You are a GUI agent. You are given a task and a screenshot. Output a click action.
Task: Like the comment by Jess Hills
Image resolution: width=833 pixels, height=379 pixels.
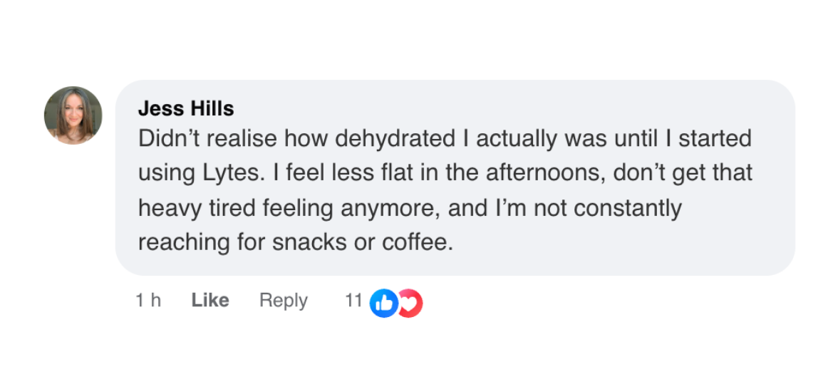210,301
